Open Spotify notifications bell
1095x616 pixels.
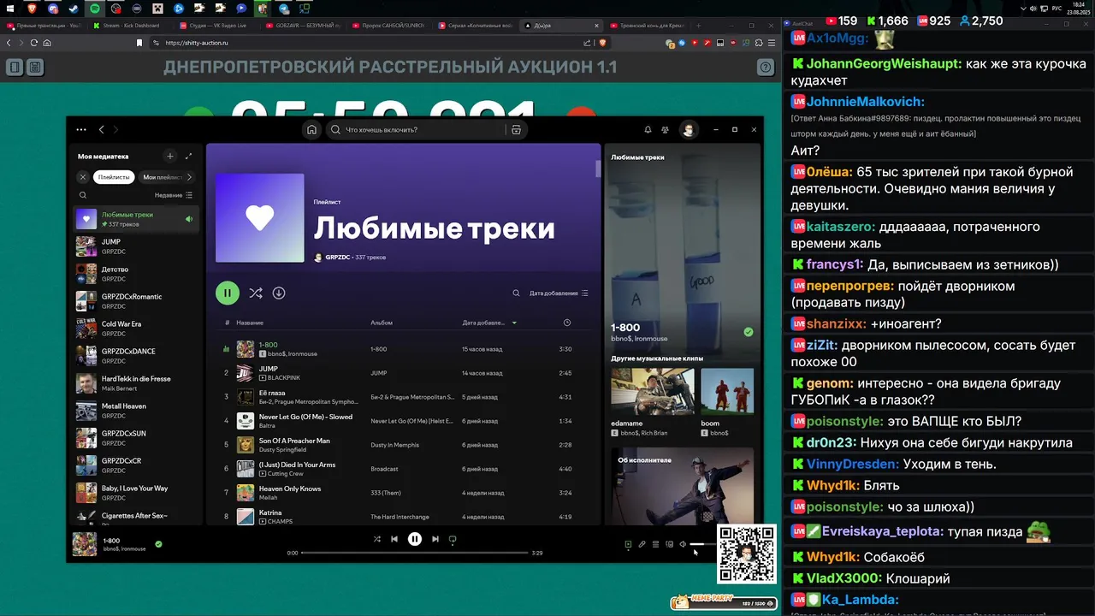click(648, 130)
